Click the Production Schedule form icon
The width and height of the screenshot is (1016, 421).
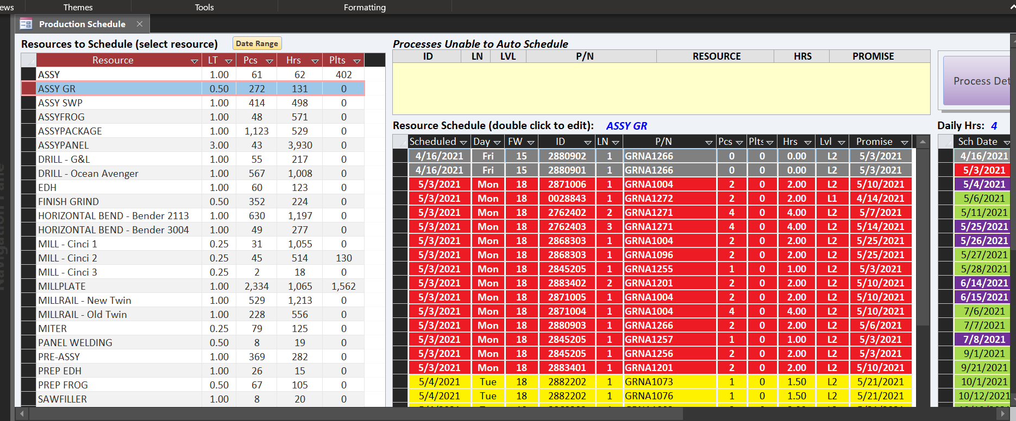pos(26,24)
